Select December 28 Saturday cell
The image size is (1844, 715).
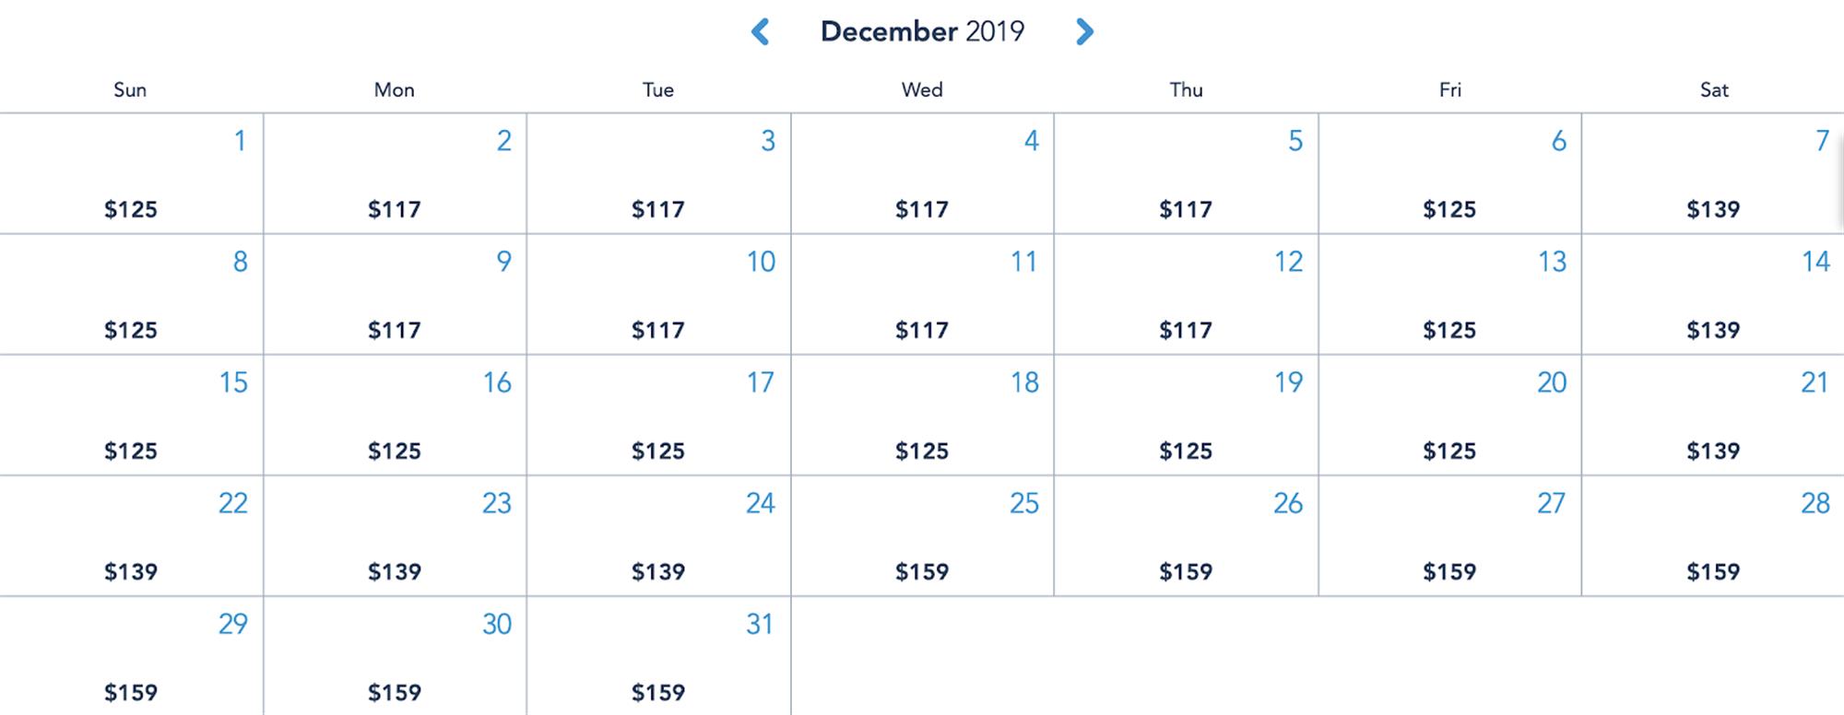[1713, 536]
